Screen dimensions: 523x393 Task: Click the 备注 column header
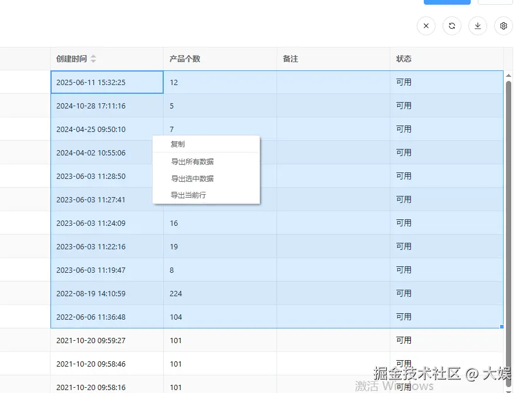click(290, 58)
